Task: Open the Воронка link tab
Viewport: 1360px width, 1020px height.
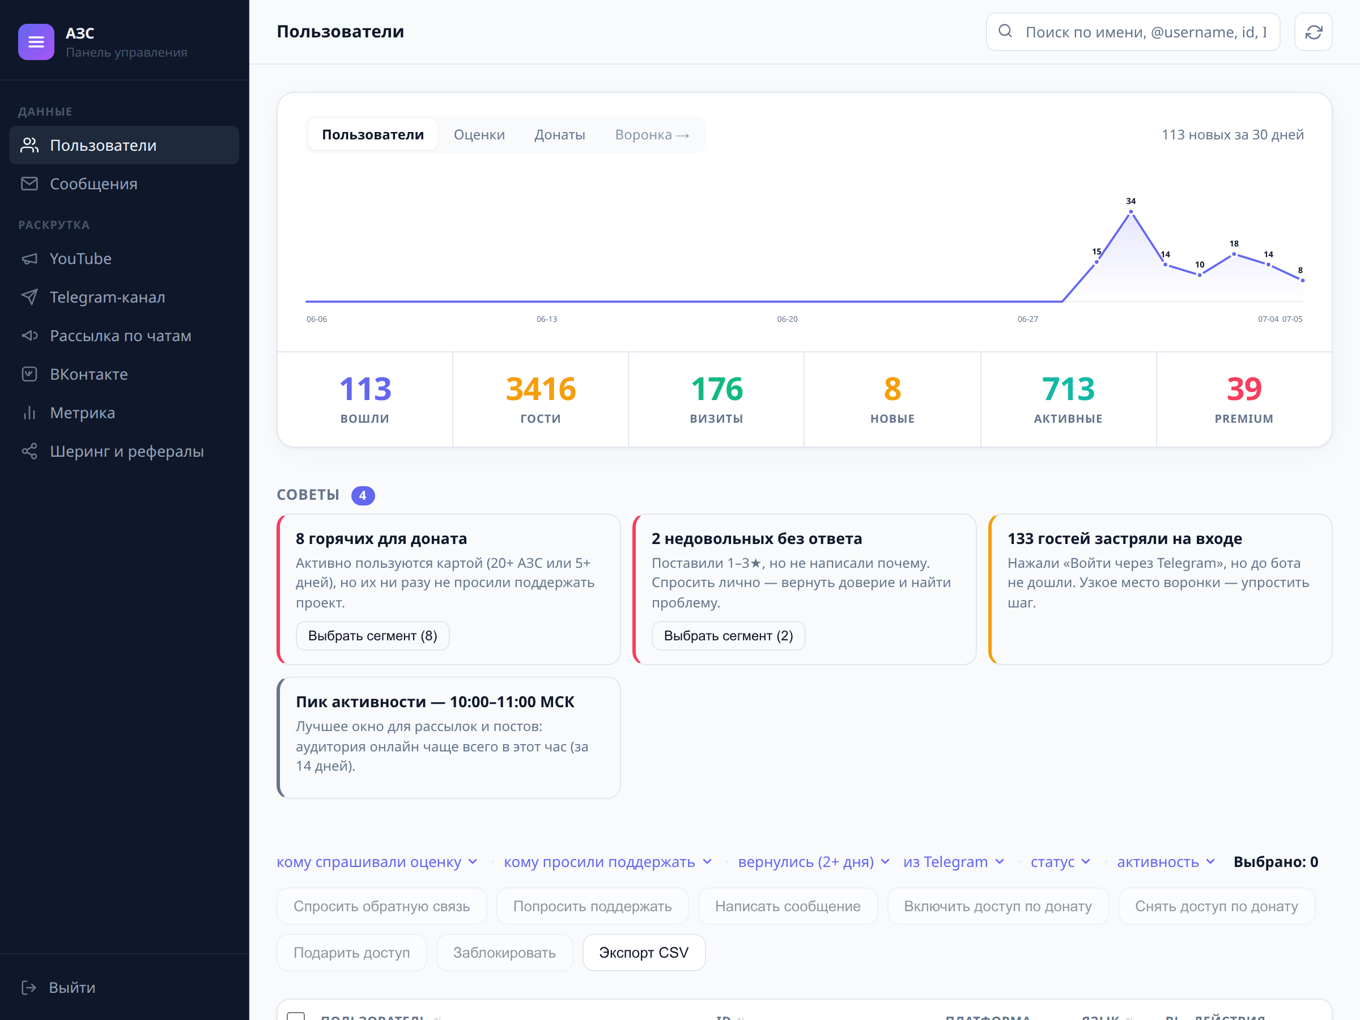Action: [x=652, y=135]
